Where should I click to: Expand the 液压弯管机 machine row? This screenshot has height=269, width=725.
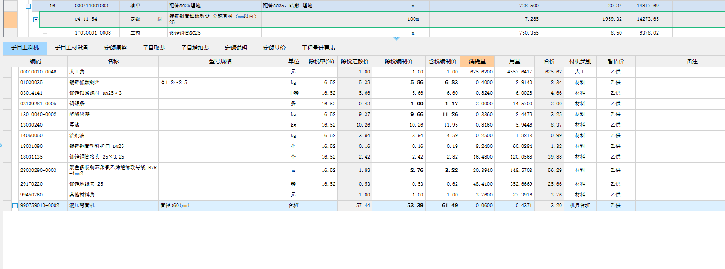pos(15,206)
